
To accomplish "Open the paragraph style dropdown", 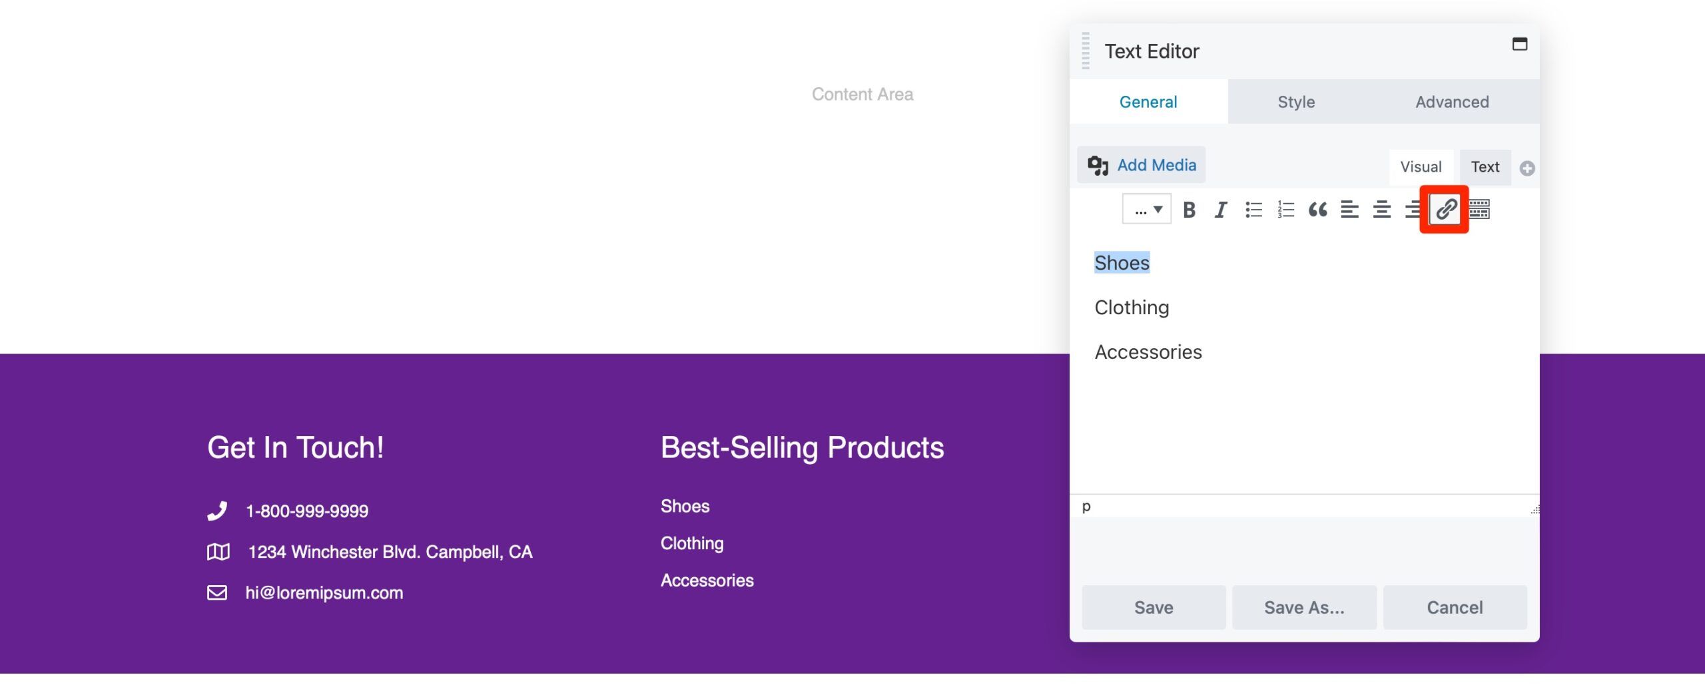I will click(x=1146, y=209).
